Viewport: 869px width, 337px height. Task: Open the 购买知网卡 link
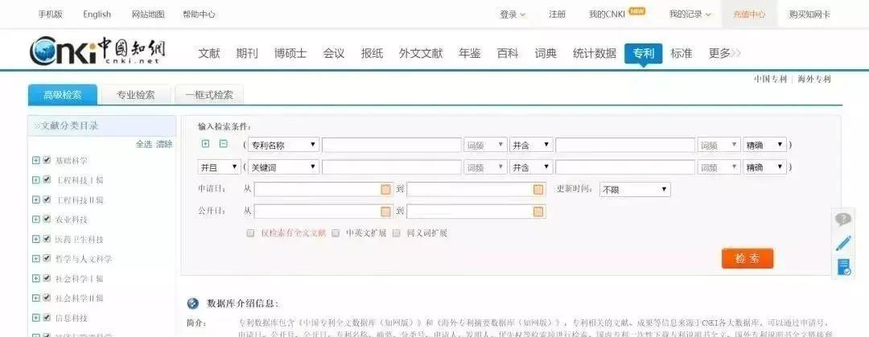809,14
